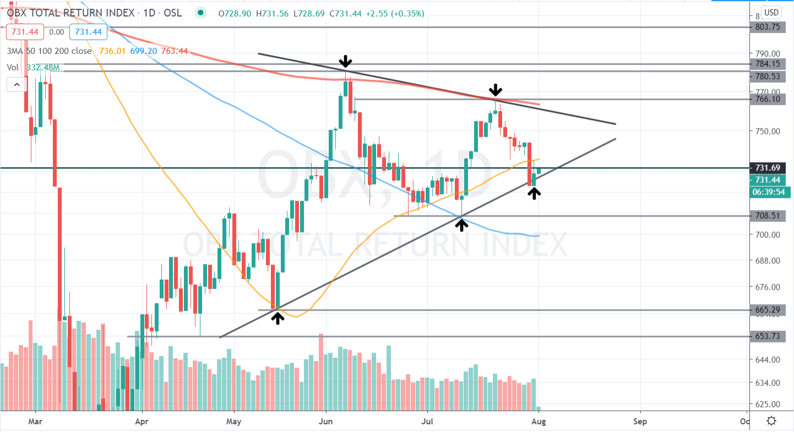This screenshot has width=794, height=432.
Task: Click the Sep label on time axis
Action: point(640,422)
